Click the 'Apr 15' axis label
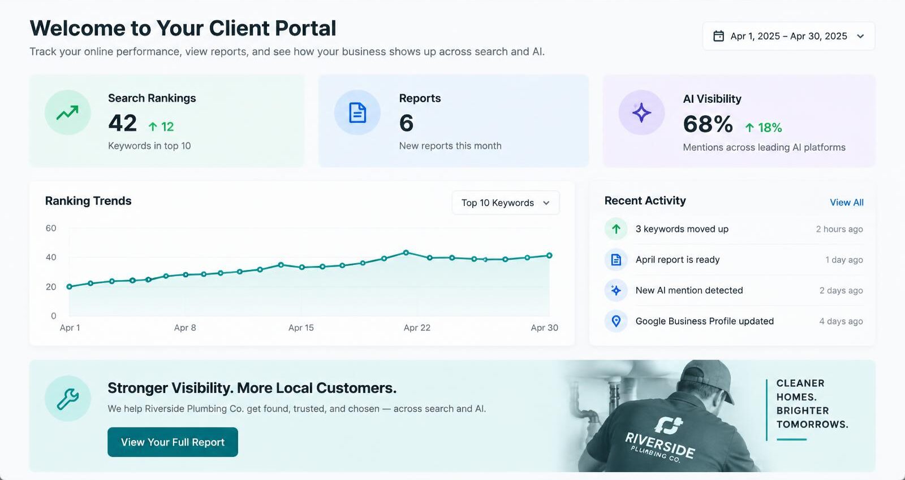Image resolution: width=905 pixels, height=480 pixels. pos(301,328)
